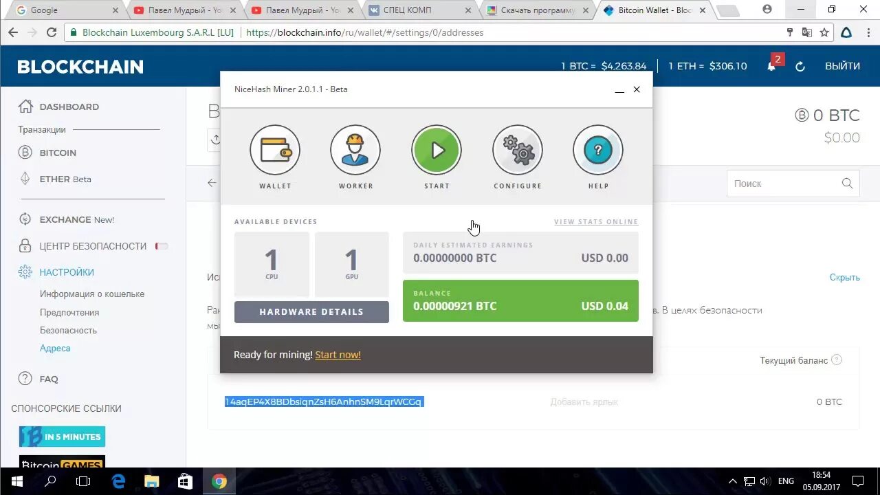Click the Exchange circular icon
This screenshot has width=880, height=495.
[25, 219]
